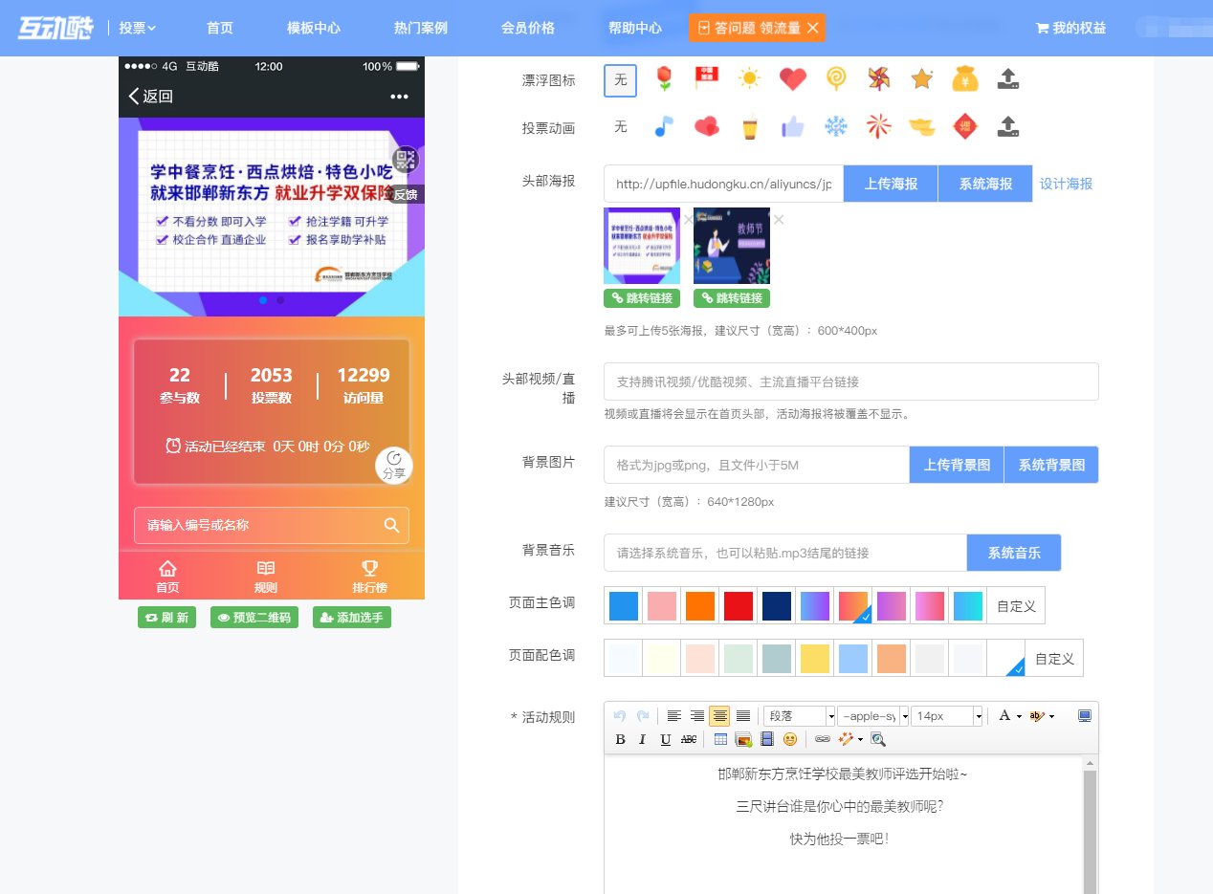The width and height of the screenshot is (1213, 894).
Task: Insert a table in the rules editor
Action: (x=719, y=738)
